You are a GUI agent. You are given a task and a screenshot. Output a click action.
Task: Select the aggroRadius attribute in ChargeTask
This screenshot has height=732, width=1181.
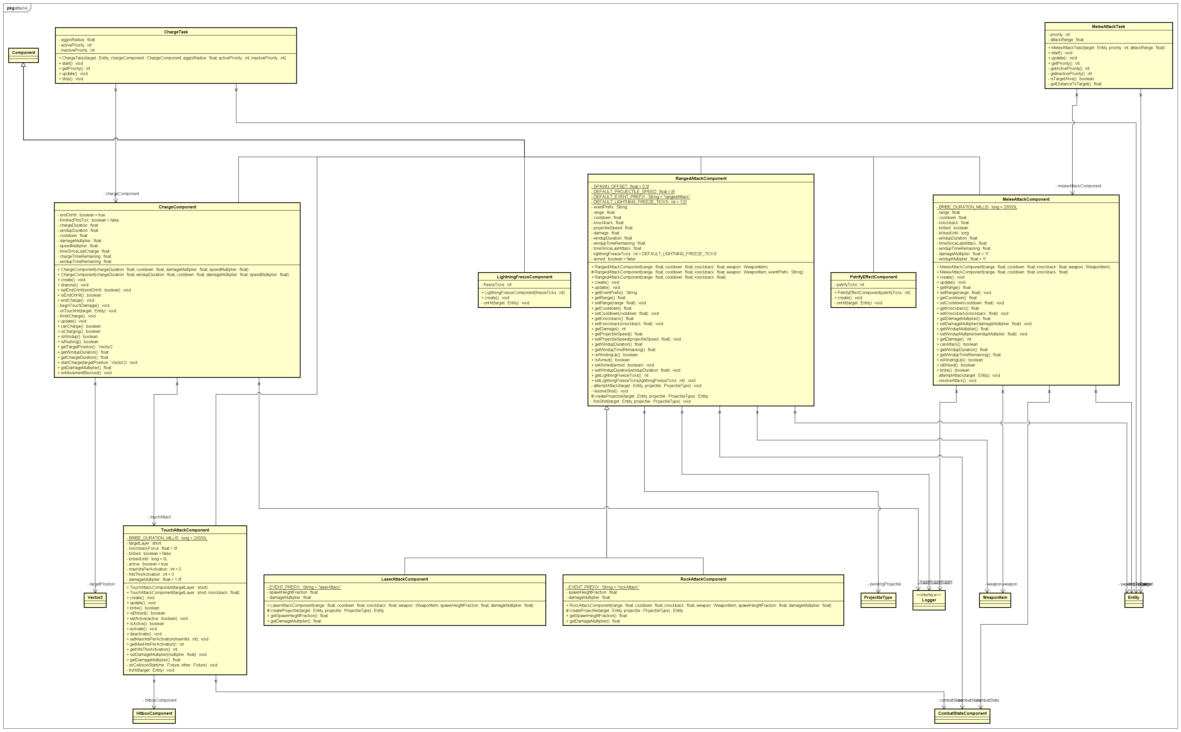coord(77,40)
